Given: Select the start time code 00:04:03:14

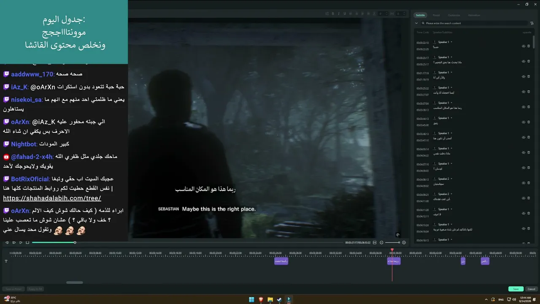Looking at the screenshot, I should tap(422, 149).
